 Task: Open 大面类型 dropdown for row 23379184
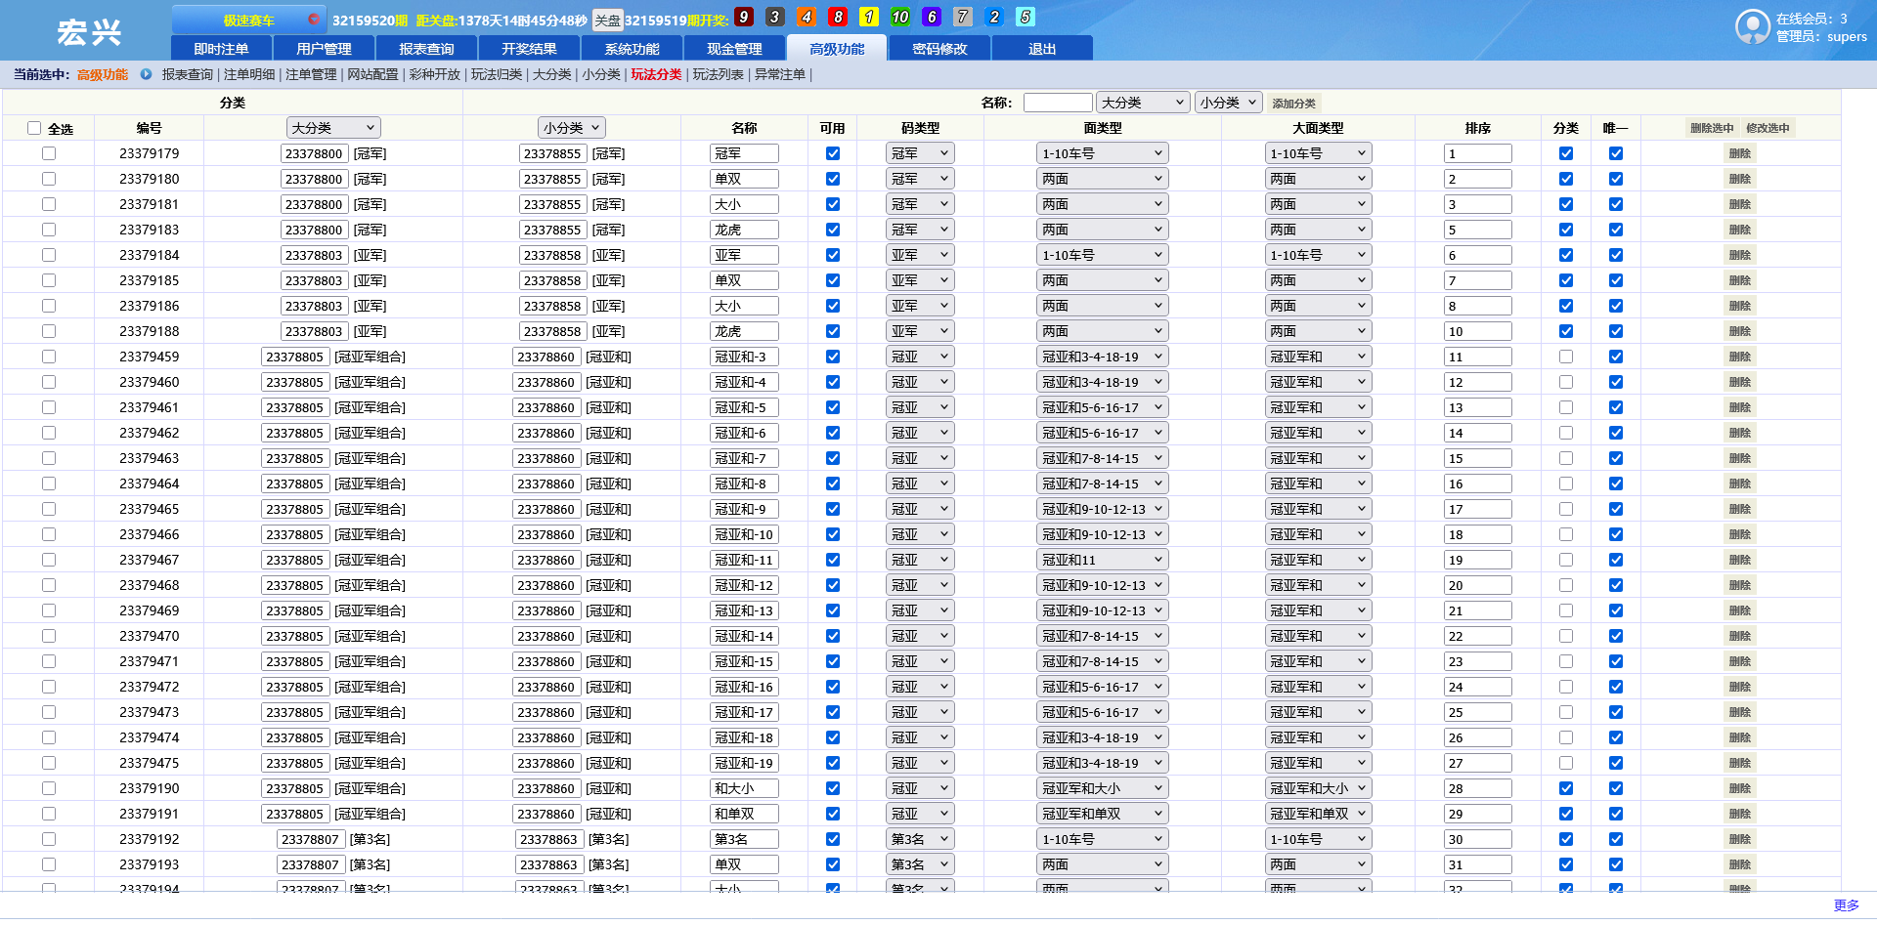(1318, 255)
